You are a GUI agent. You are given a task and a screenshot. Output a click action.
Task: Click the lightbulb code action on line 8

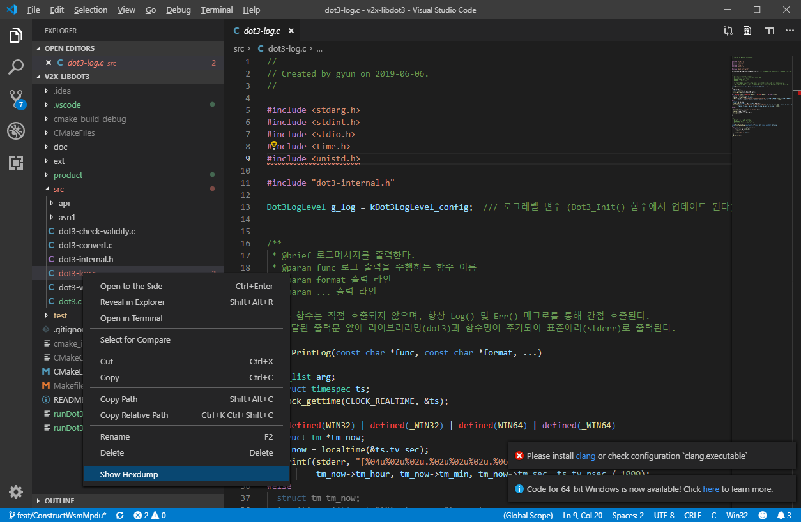click(x=273, y=146)
